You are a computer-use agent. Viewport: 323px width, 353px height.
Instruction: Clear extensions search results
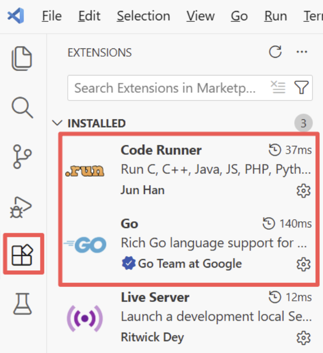(x=278, y=87)
